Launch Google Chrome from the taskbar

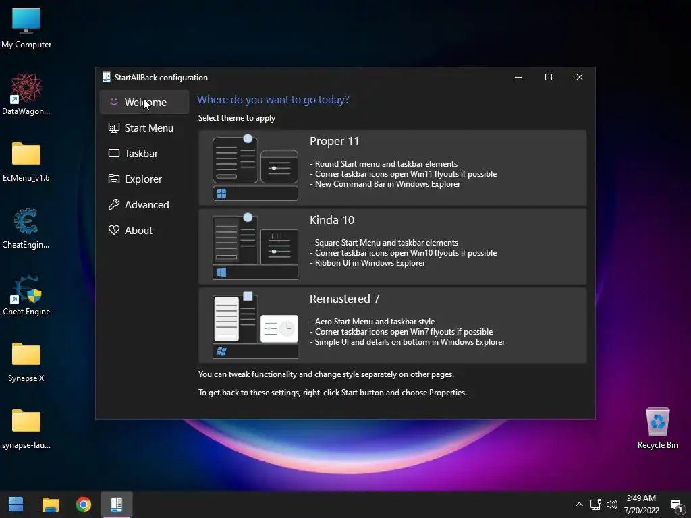coord(83,504)
